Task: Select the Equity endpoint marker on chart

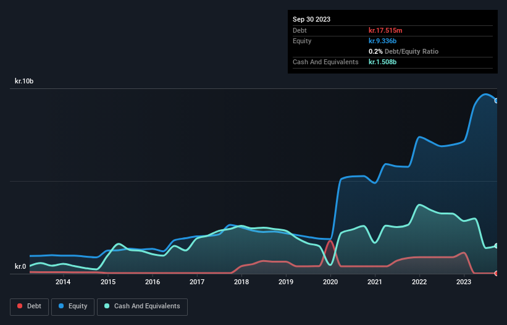Action: tap(497, 101)
